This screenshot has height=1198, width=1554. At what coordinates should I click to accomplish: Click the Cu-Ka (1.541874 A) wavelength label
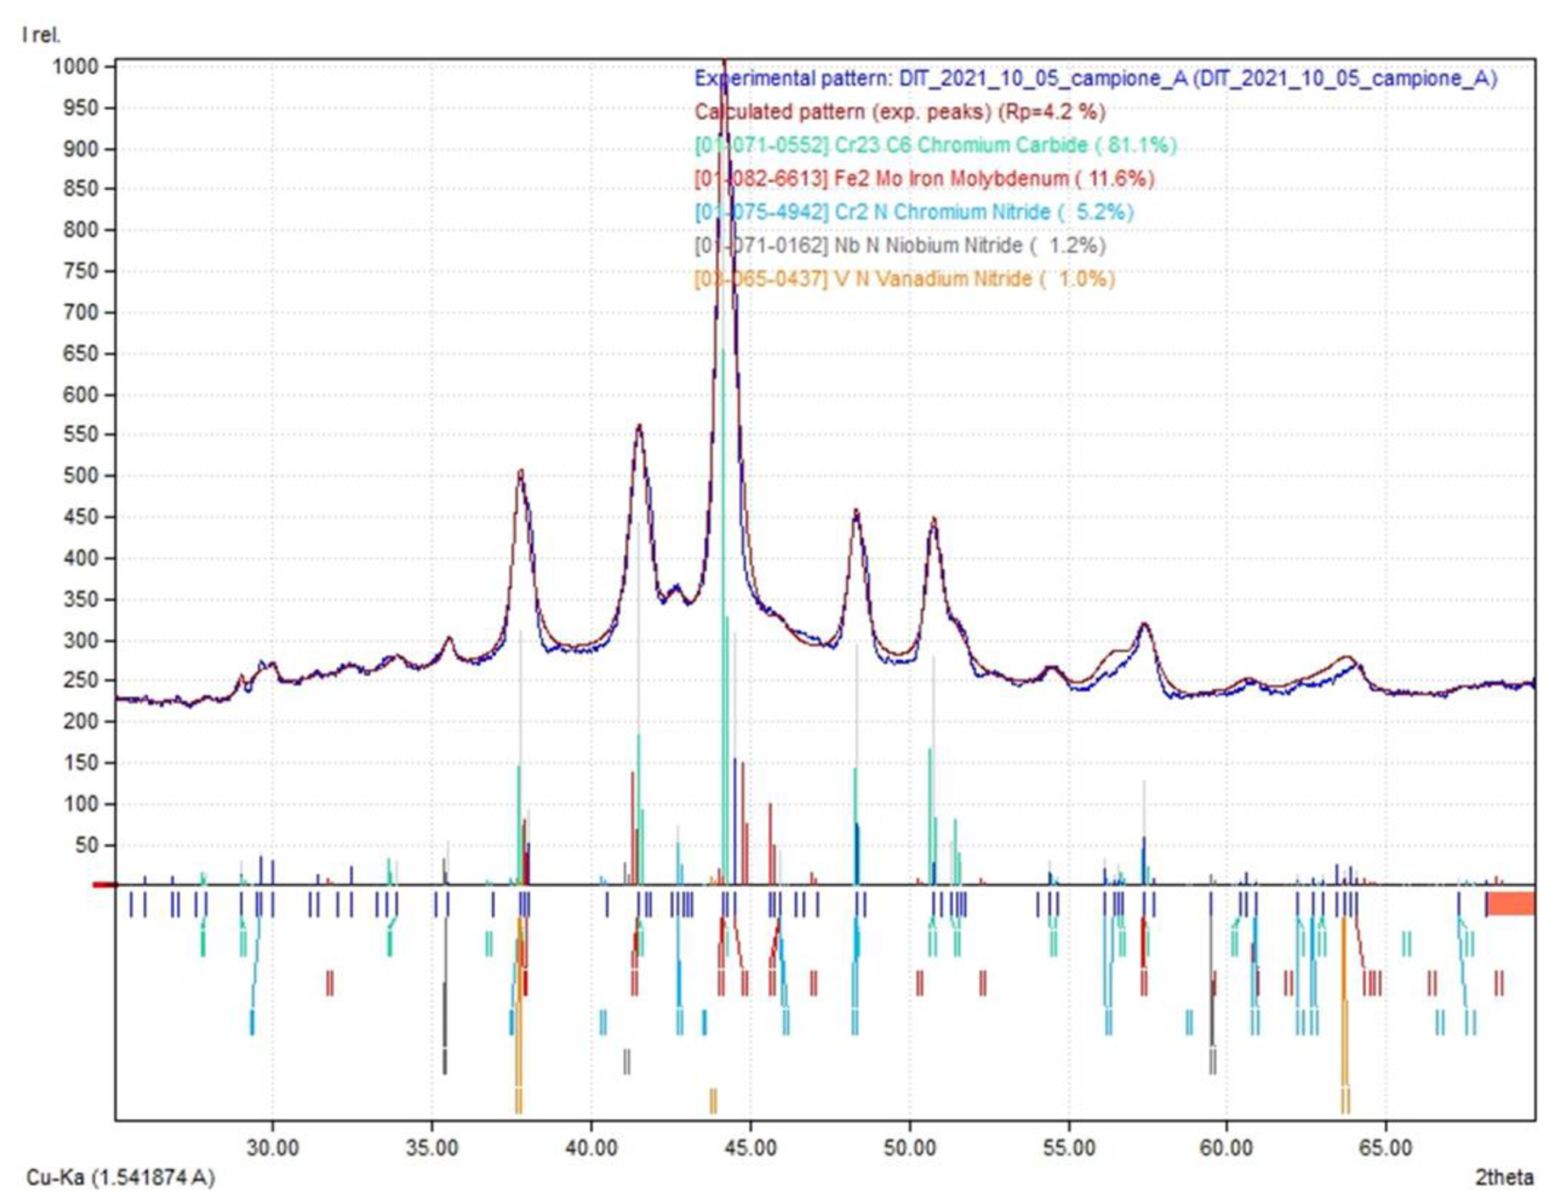coord(120,1177)
